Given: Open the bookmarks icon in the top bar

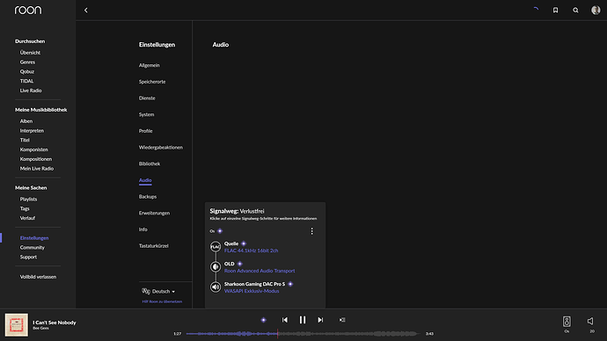Looking at the screenshot, I should tap(555, 11).
